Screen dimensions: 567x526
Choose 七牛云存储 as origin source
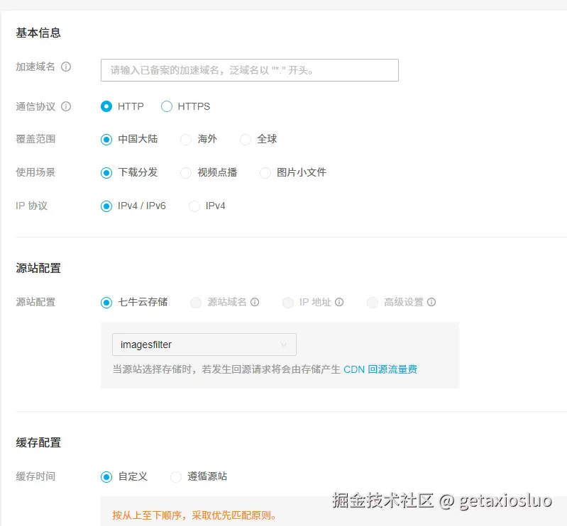coord(106,303)
